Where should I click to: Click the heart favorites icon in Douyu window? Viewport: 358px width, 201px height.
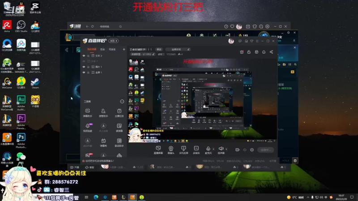[232, 26]
